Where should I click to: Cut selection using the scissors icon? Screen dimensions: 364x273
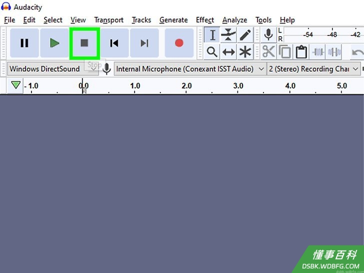268,52
